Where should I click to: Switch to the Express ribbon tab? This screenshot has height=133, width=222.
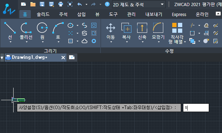click(x=179, y=14)
